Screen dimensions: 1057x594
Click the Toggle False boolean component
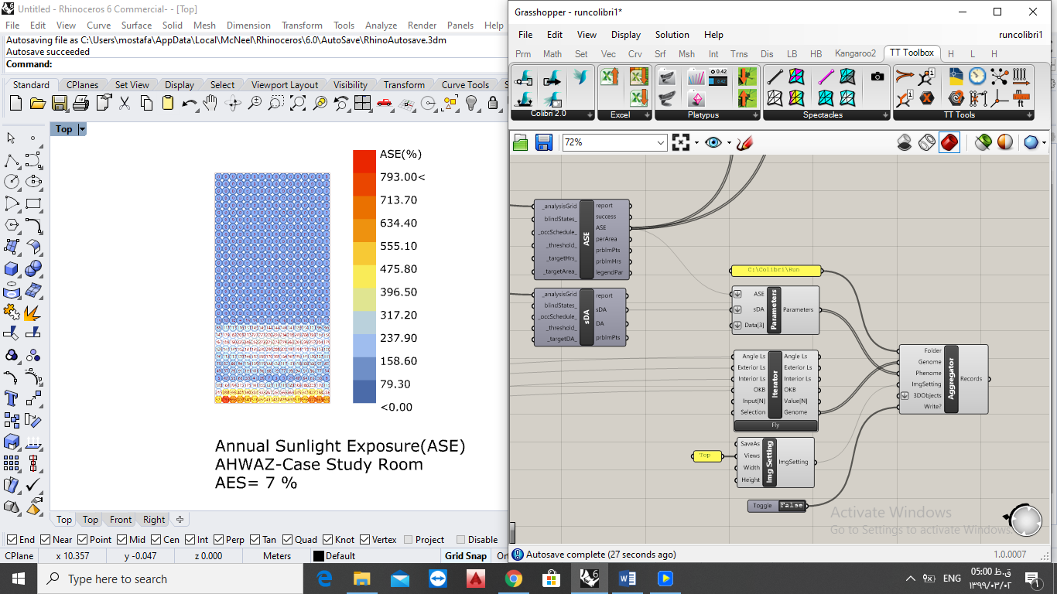pyautogui.click(x=777, y=506)
